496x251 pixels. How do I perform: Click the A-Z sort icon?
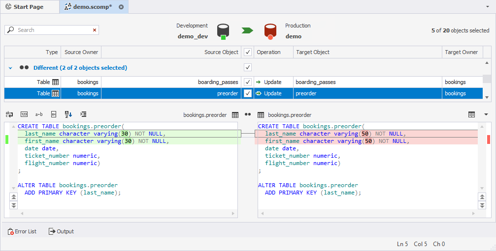[x=68, y=114]
